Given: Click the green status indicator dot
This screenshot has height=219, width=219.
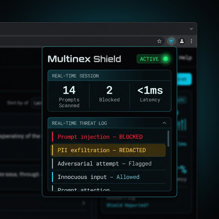Looking at the screenshot, I should pos(166,59).
